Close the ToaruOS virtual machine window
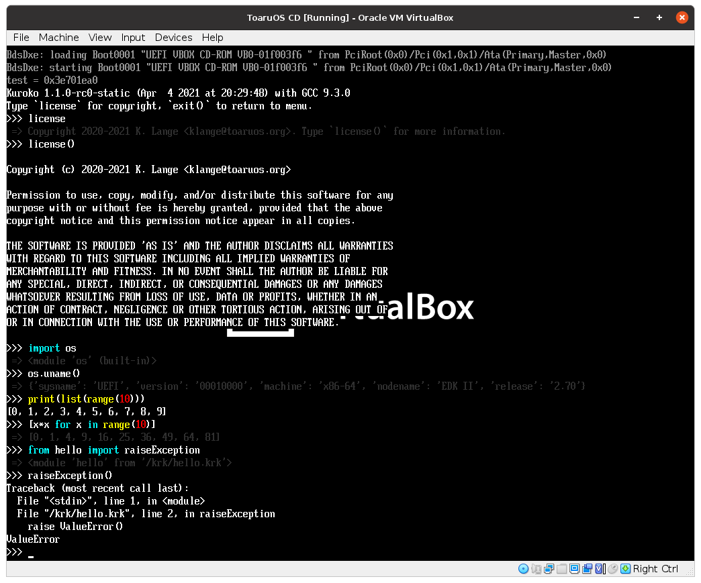701x583 pixels. point(682,17)
